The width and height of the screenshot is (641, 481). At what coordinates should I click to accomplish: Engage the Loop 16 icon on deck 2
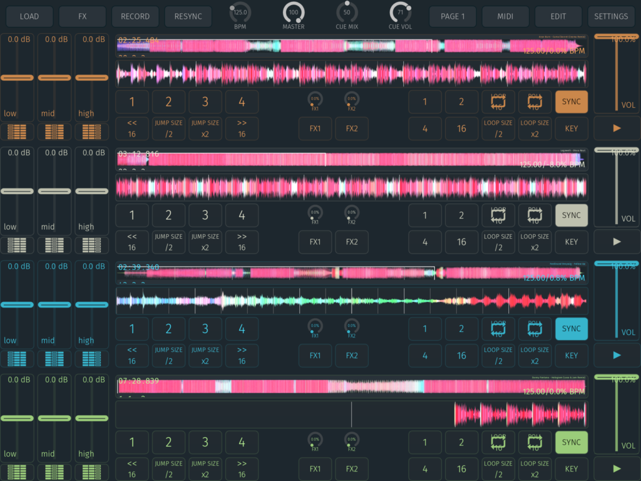(498, 215)
